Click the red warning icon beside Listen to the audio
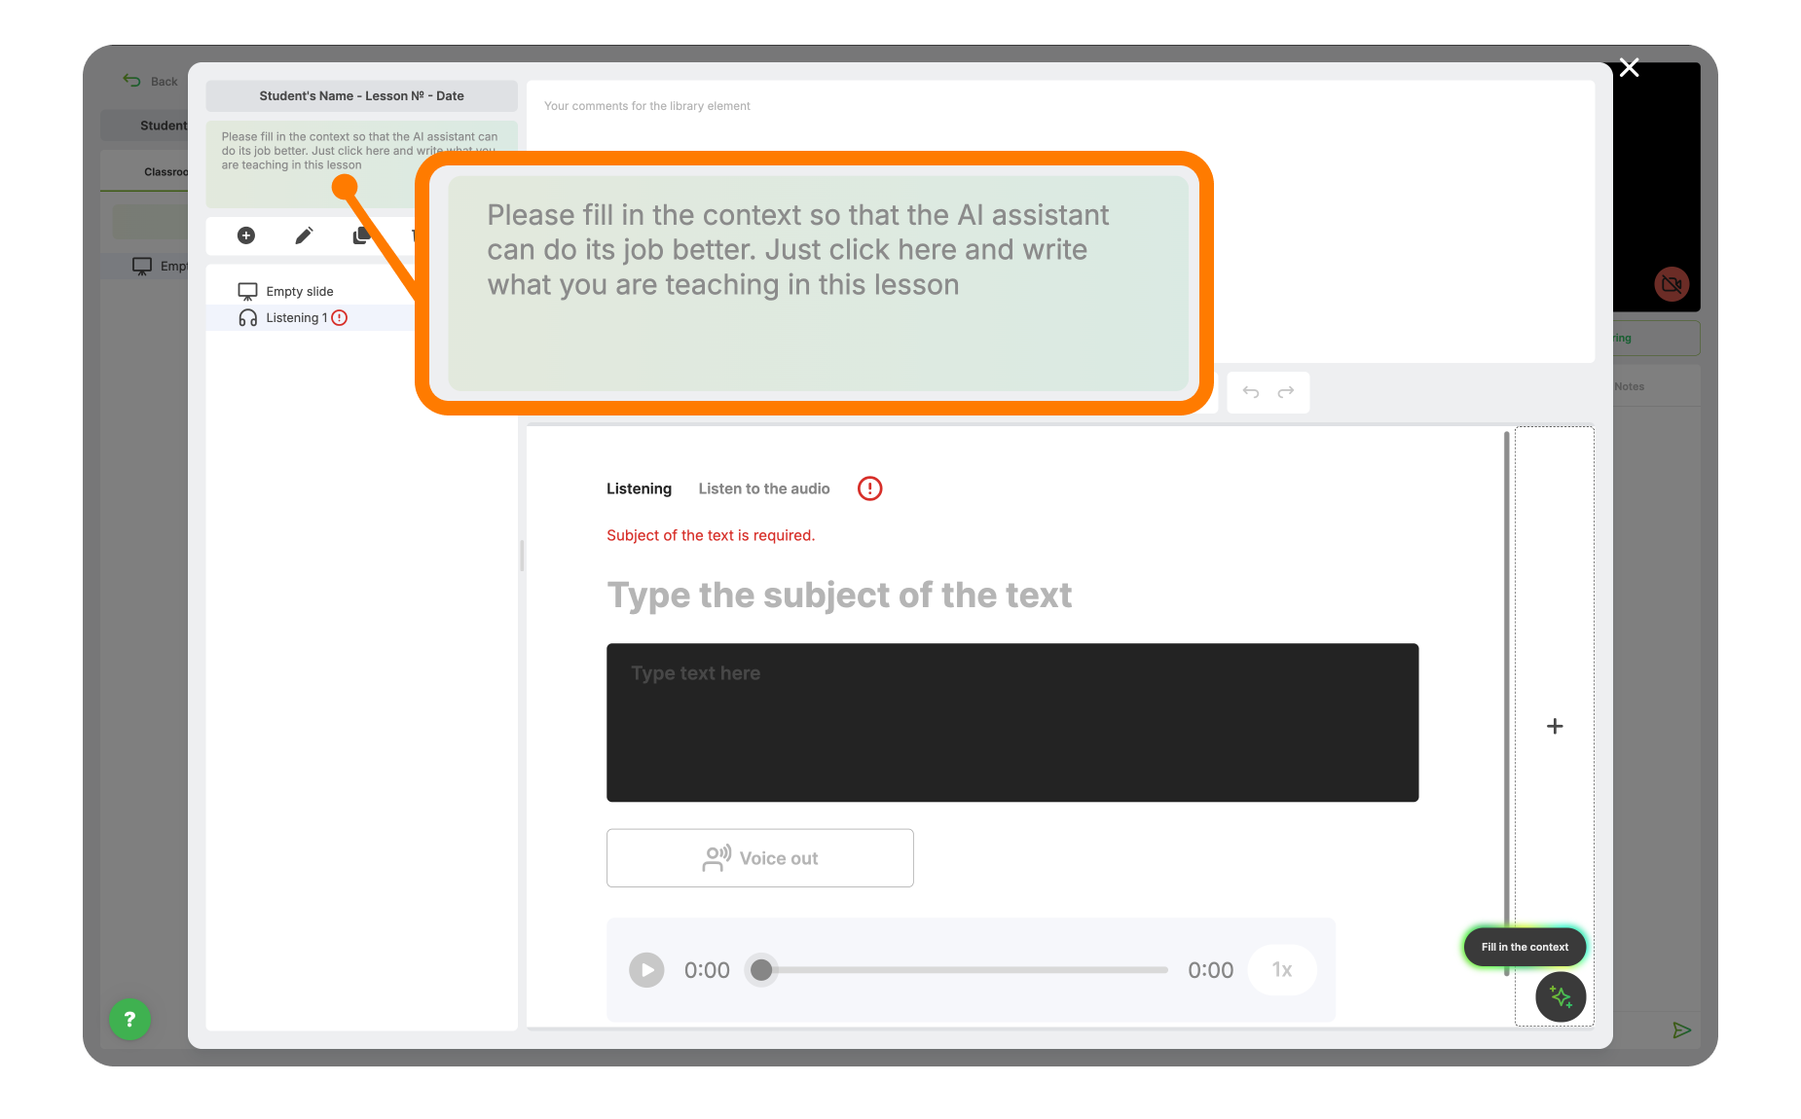The width and height of the screenshot is (1801, 1119). click(869, 488)
